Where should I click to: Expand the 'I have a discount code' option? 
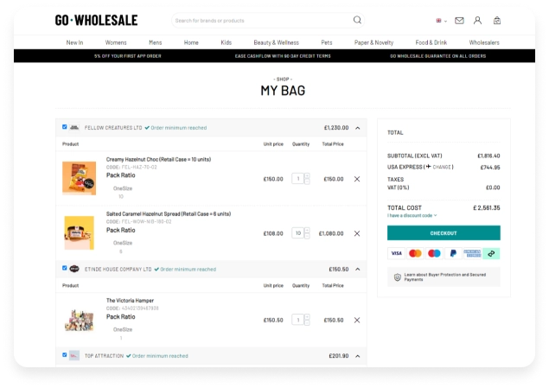pyautogui.click(x=412, y=215)
